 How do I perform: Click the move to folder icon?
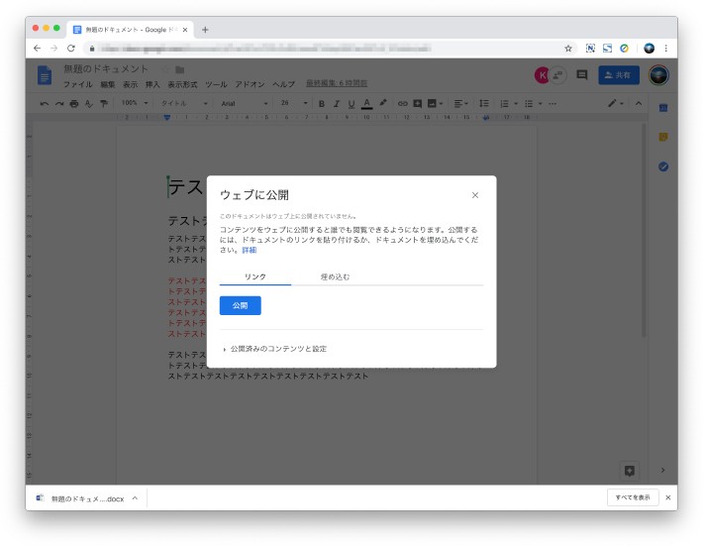(180, 69)
